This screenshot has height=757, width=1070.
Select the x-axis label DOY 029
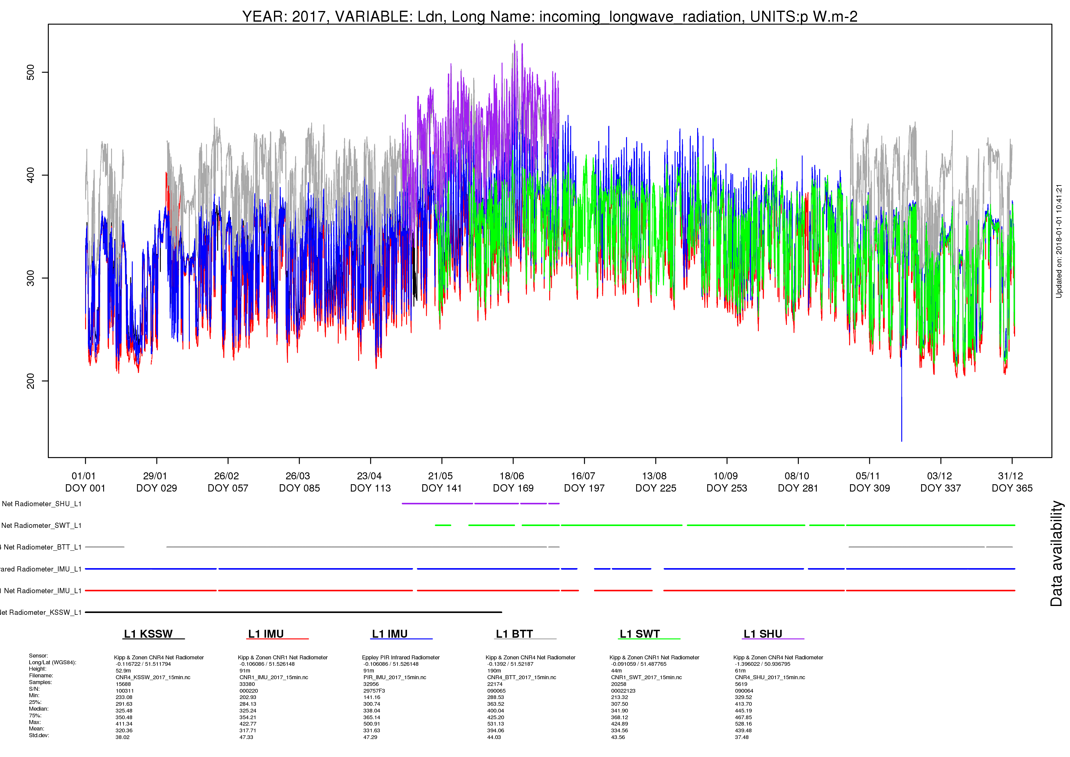157,488
